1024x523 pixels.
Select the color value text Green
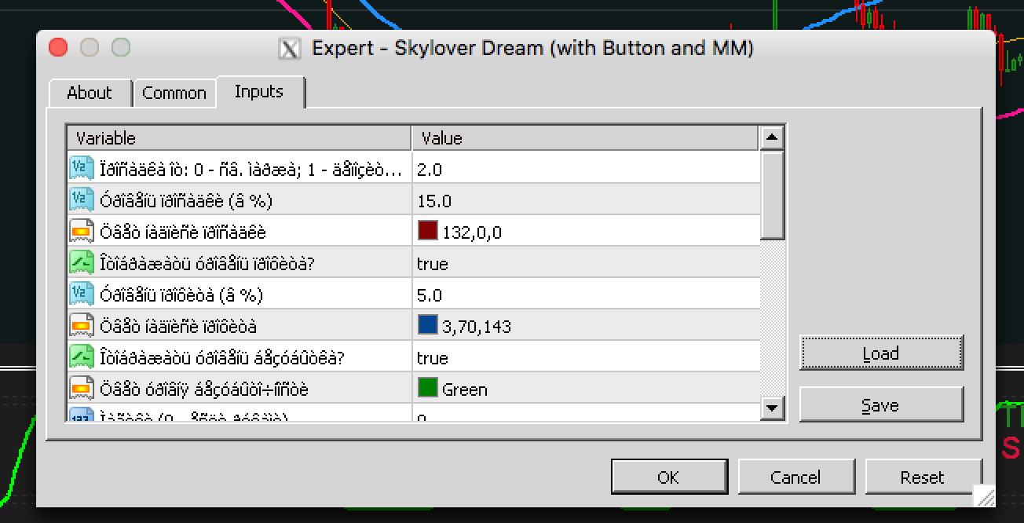pos(465,390)
